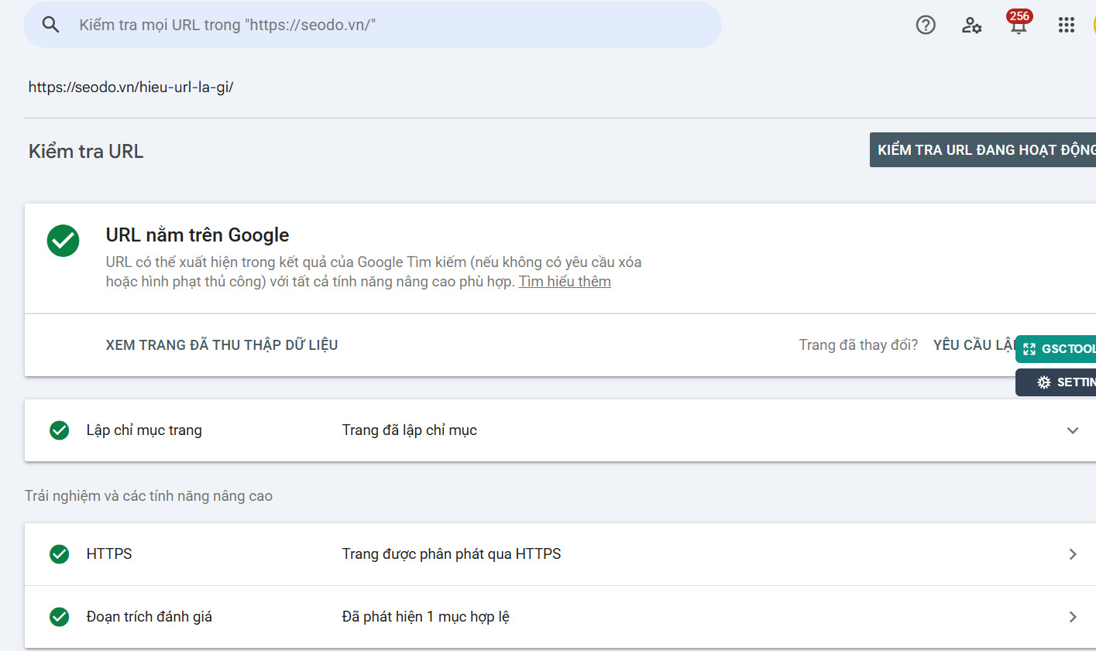The width and height of the screenshot is (1096, 651).
Task: Click 'Trang được phân phát qua HTTPS' text
Action: coord(452,554)
